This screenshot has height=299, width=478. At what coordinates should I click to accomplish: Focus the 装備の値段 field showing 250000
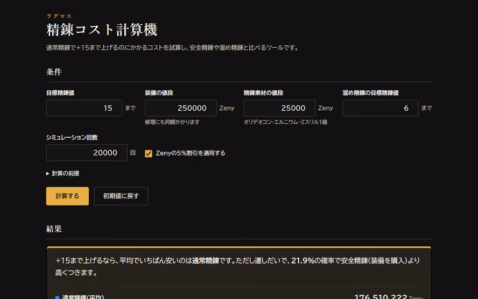point(181,108)
